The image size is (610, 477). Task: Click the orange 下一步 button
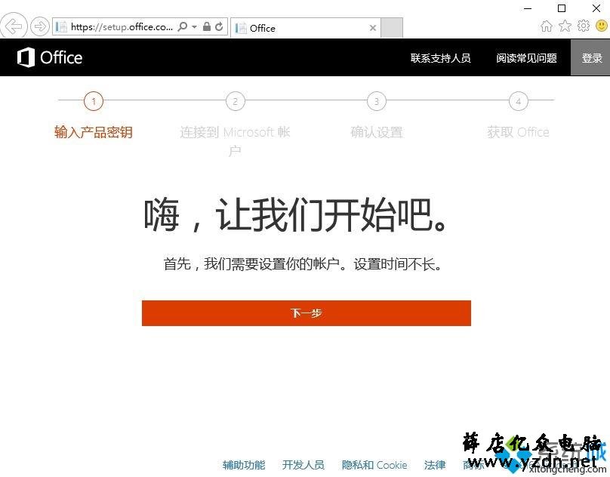coord(307,313)
